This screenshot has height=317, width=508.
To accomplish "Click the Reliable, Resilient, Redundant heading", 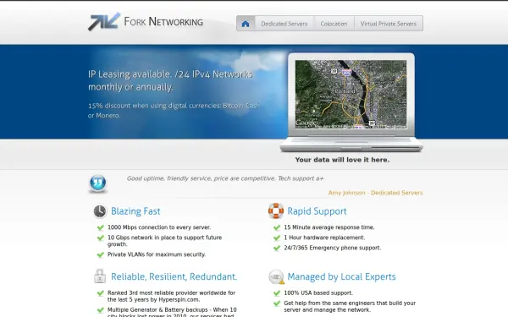I will pos(174,276).
